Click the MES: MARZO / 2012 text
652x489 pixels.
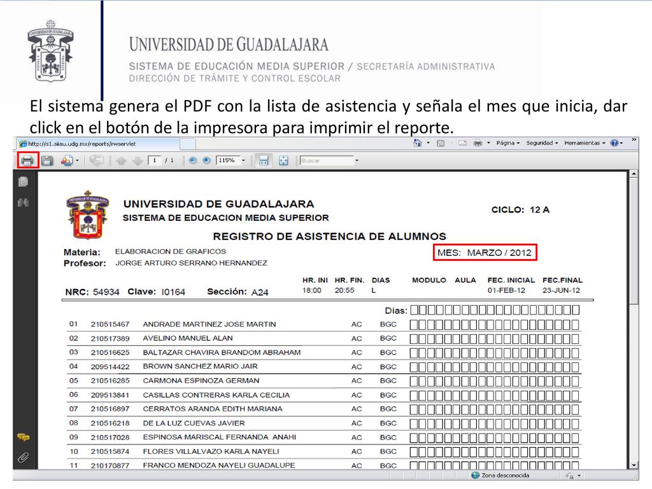click(x=485, y=252)
